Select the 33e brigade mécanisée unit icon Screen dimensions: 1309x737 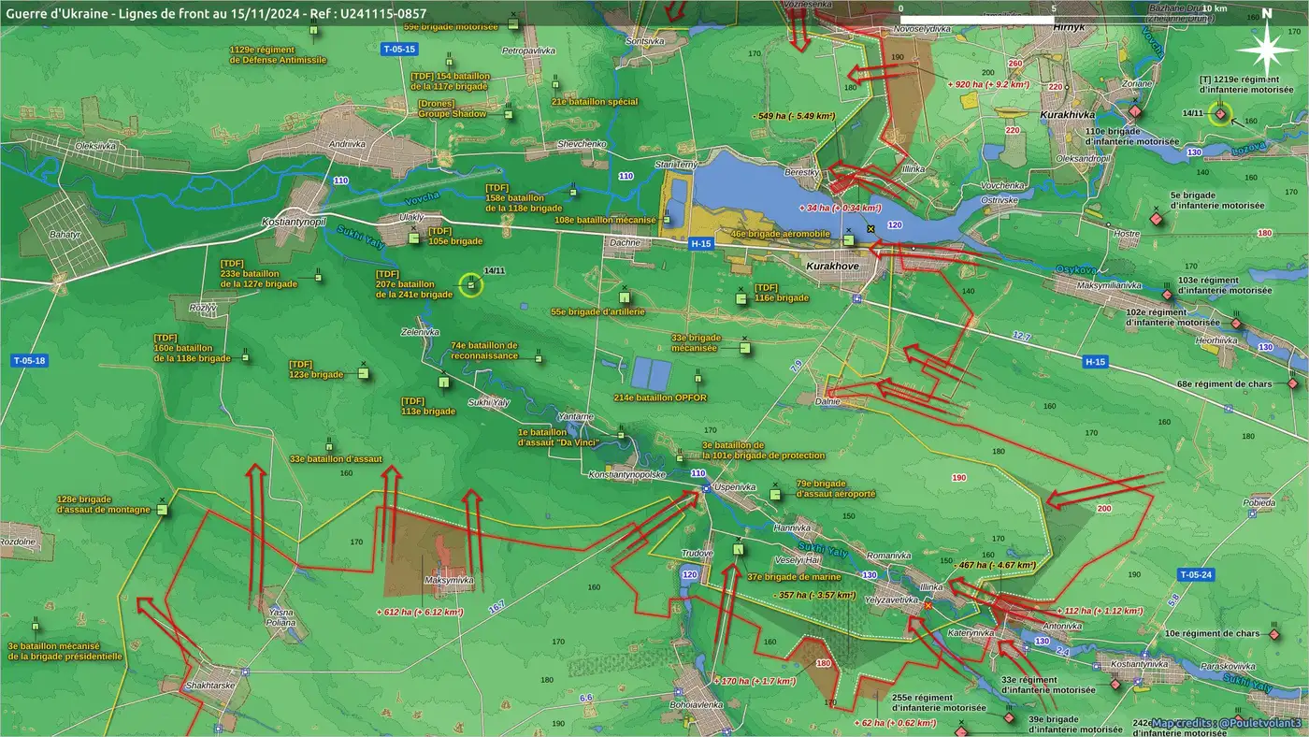[744, 348]
